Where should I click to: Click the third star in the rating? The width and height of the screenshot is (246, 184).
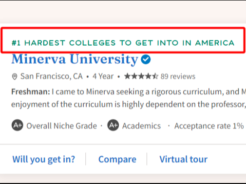tap(141, 76)
